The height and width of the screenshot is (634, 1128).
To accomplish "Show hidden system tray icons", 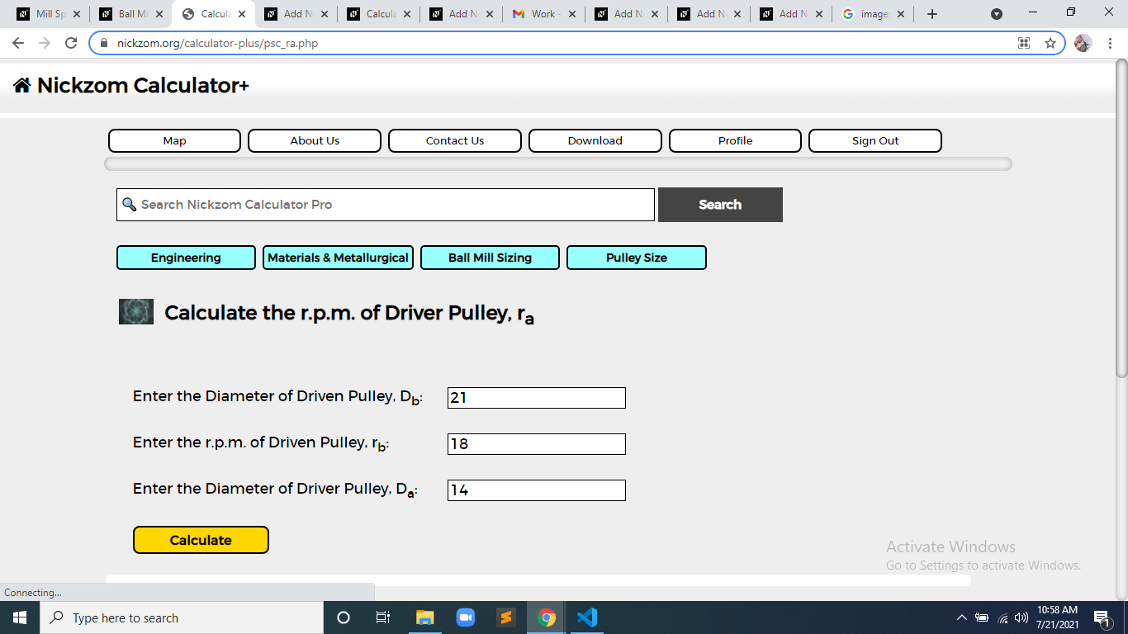I will click(962, 617).
